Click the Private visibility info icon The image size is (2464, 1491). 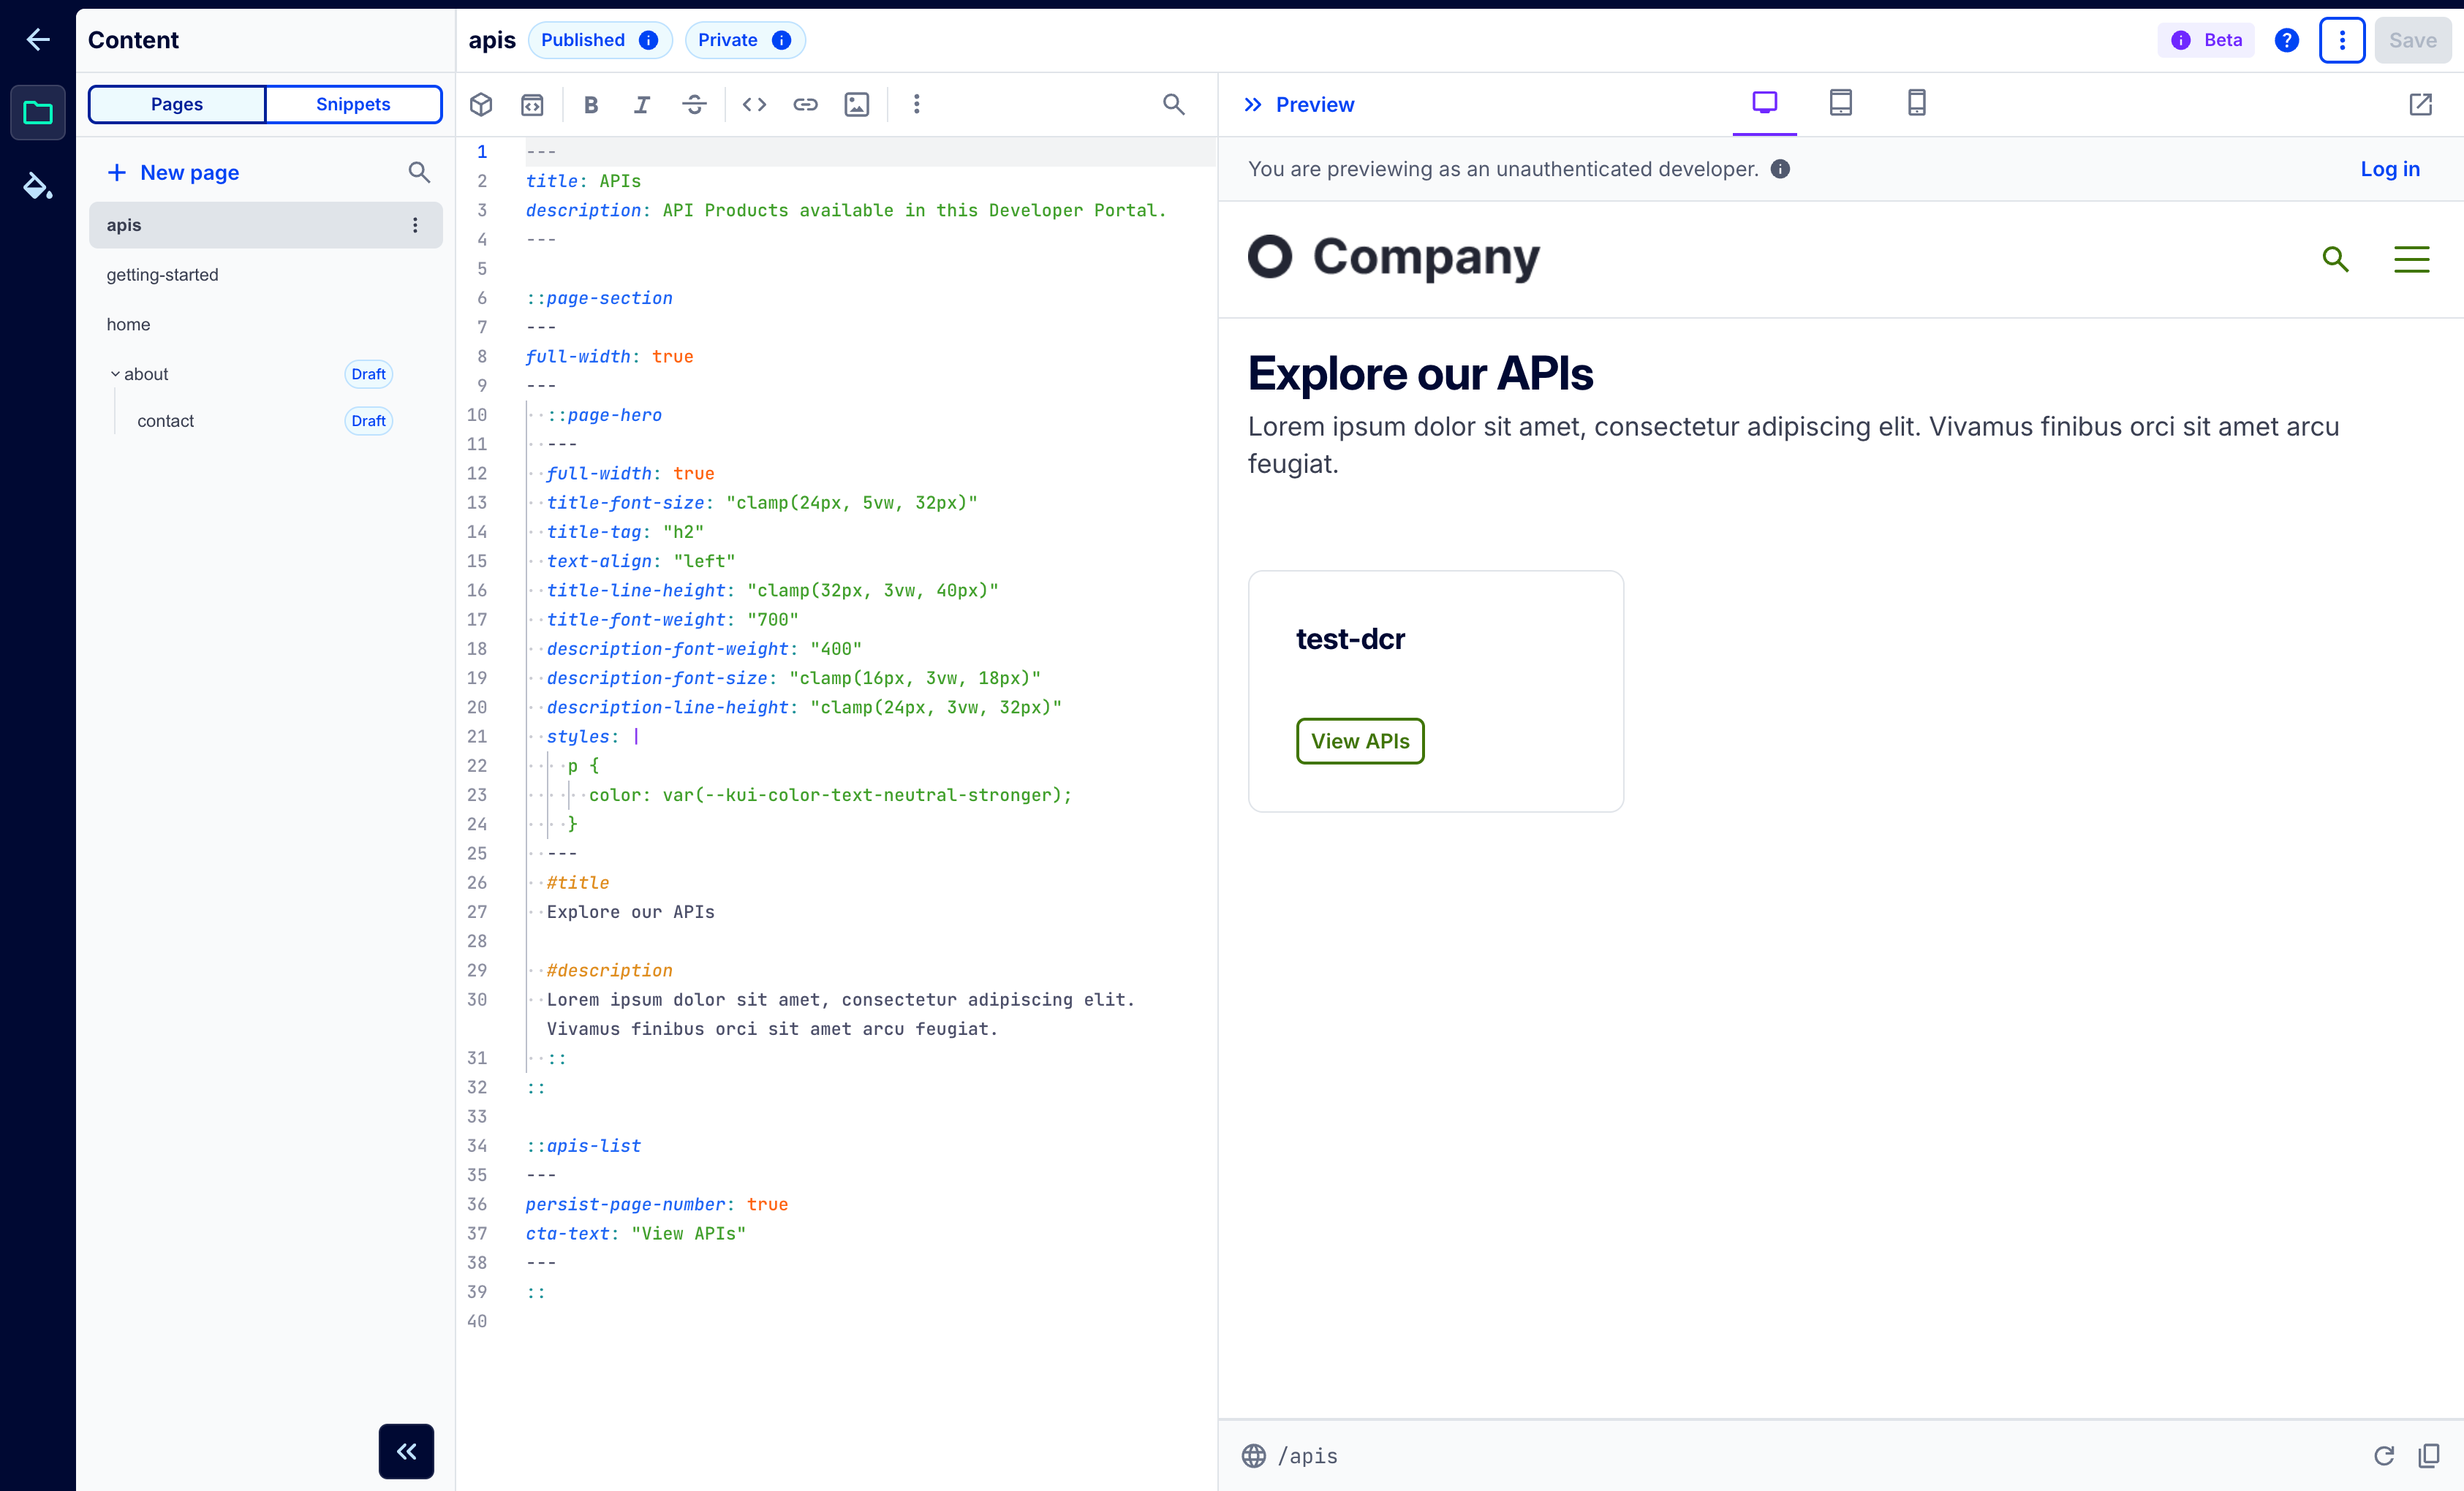pyautogui.click(x=781, y=40)
